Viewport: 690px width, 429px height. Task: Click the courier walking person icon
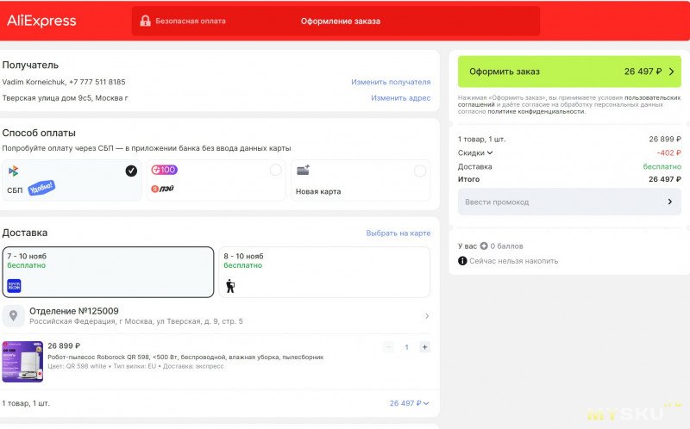[x=230, y=285]
